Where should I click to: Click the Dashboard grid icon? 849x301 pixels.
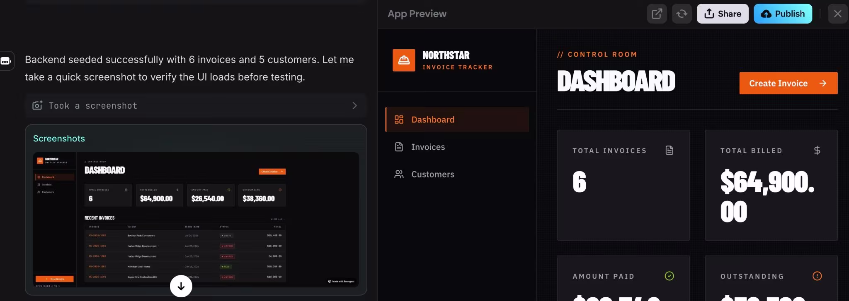(x=399, y=119)
